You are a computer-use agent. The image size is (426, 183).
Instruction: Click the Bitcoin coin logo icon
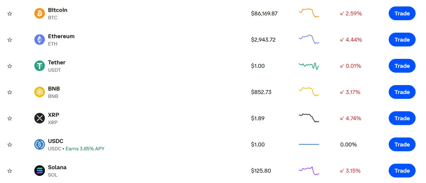[39, 13]
